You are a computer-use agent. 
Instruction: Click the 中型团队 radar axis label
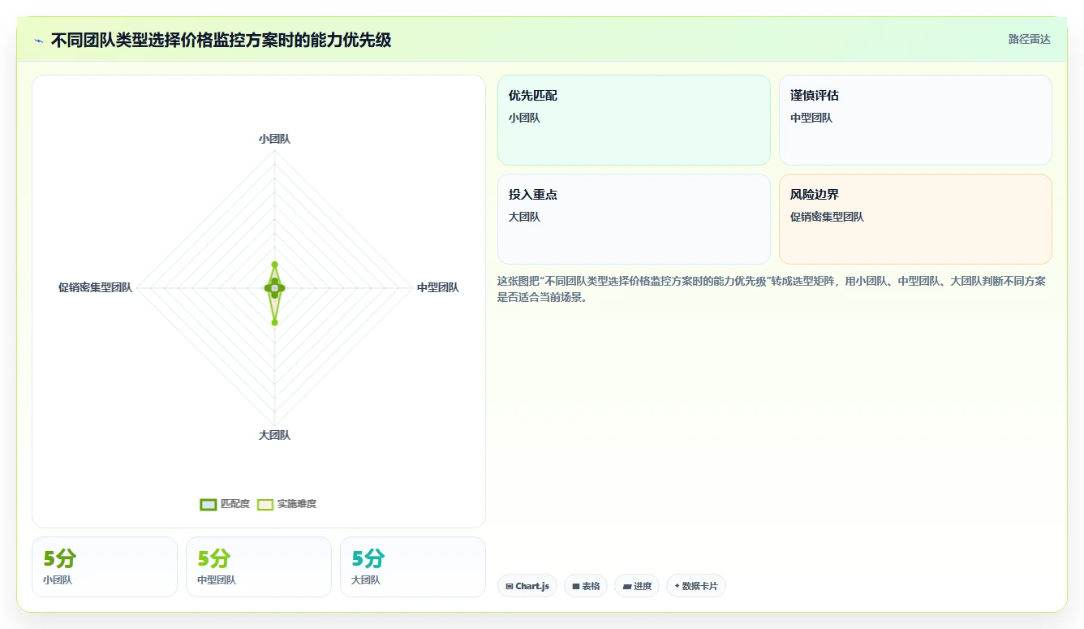coord(438,287)
